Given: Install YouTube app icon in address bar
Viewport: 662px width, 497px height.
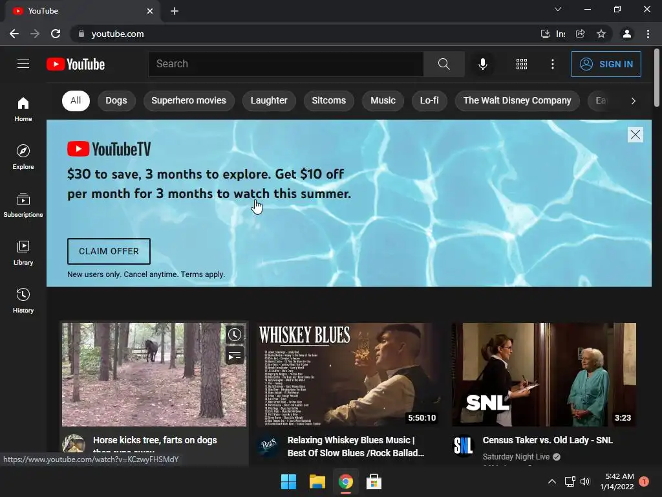Looking at the screenshot, I should 546,34.
